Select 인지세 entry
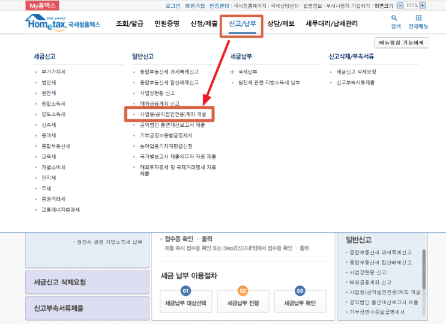446x324 pixels. coord(49,178)
